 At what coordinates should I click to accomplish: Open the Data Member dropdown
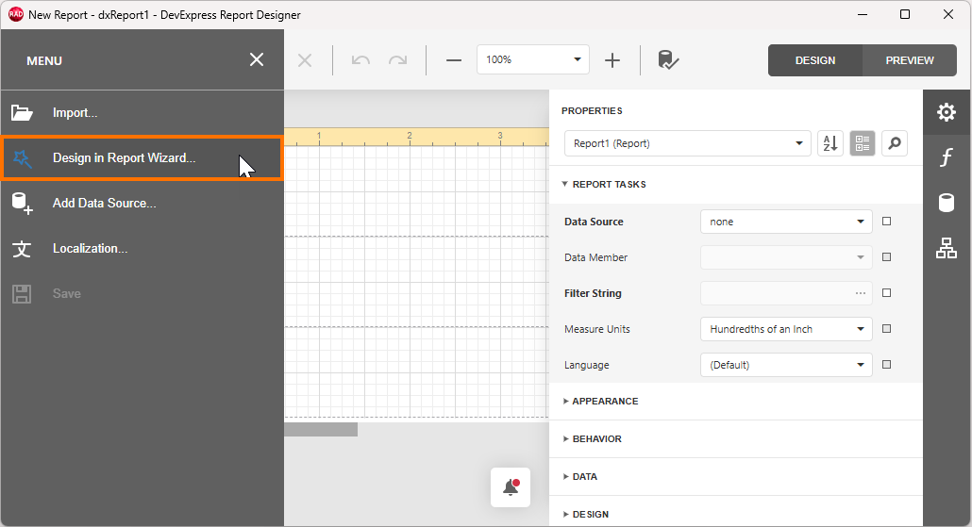(786, 257)
